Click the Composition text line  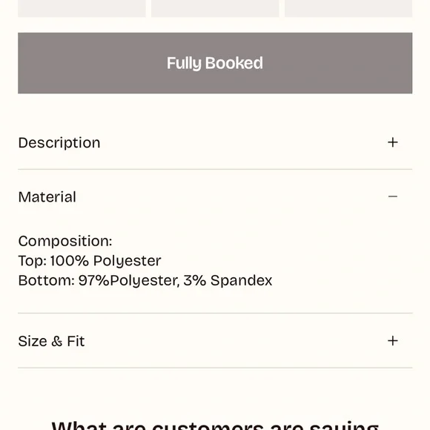pos(65,241)
